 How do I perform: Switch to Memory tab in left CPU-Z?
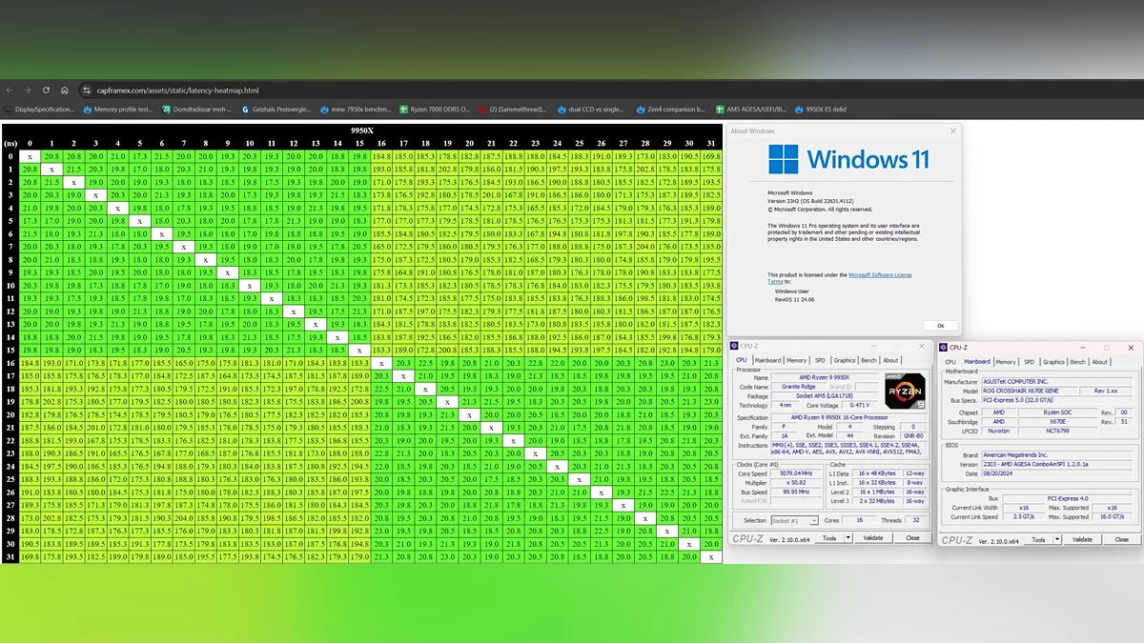(797, 360)
